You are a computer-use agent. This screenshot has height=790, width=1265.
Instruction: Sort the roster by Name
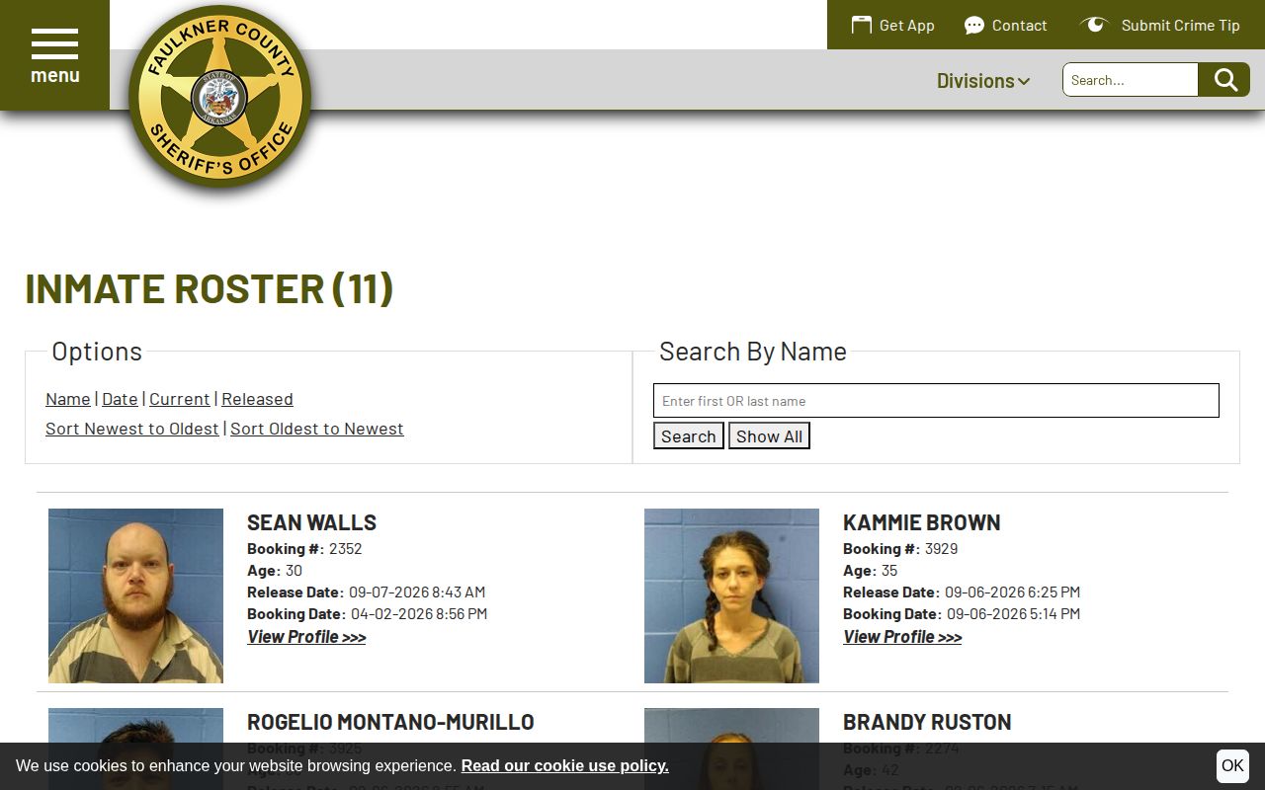click(68, 399)
